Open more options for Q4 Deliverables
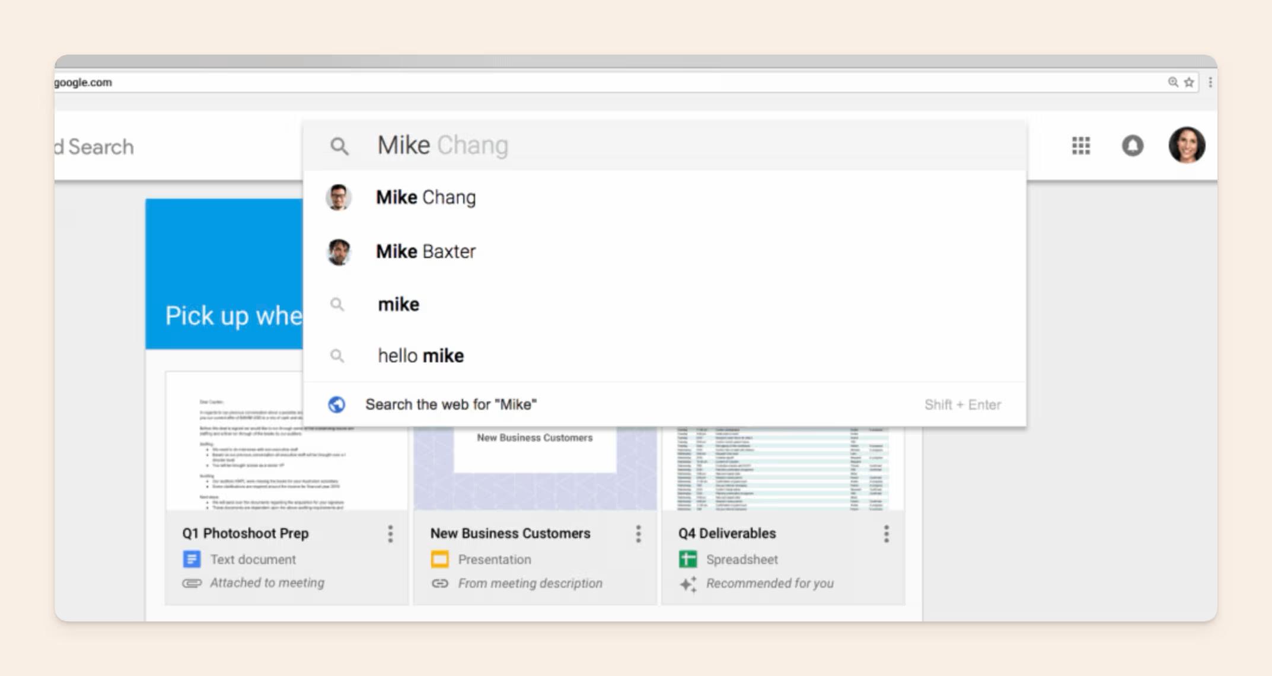Screen dimensions: 1272x676 (x=886, y=534)
